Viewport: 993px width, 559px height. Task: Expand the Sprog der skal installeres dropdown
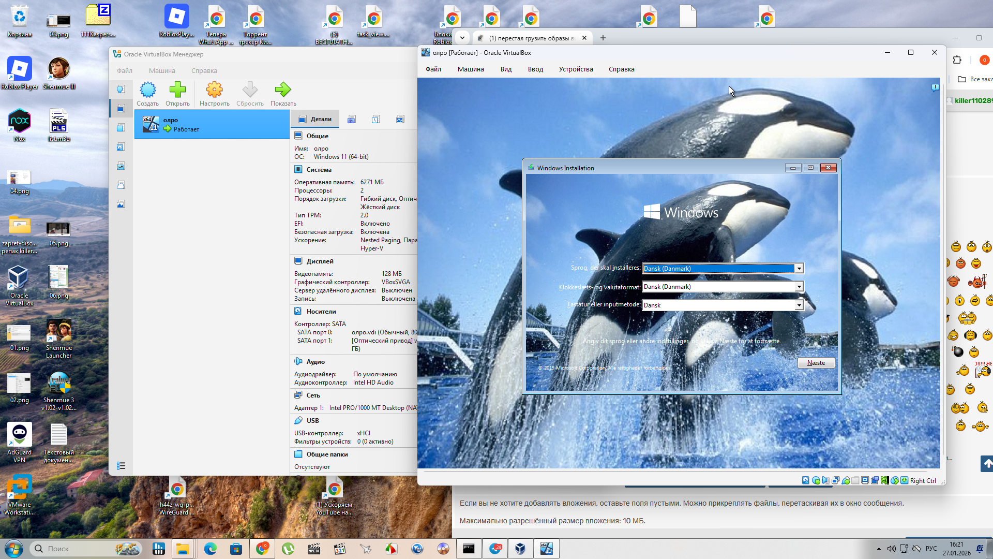click(799, 269)
